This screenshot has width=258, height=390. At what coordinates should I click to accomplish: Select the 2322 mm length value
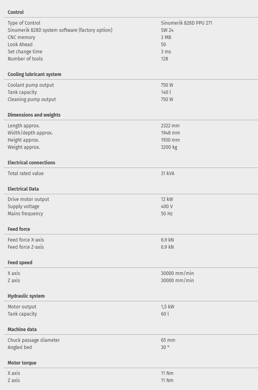[170, 126]
